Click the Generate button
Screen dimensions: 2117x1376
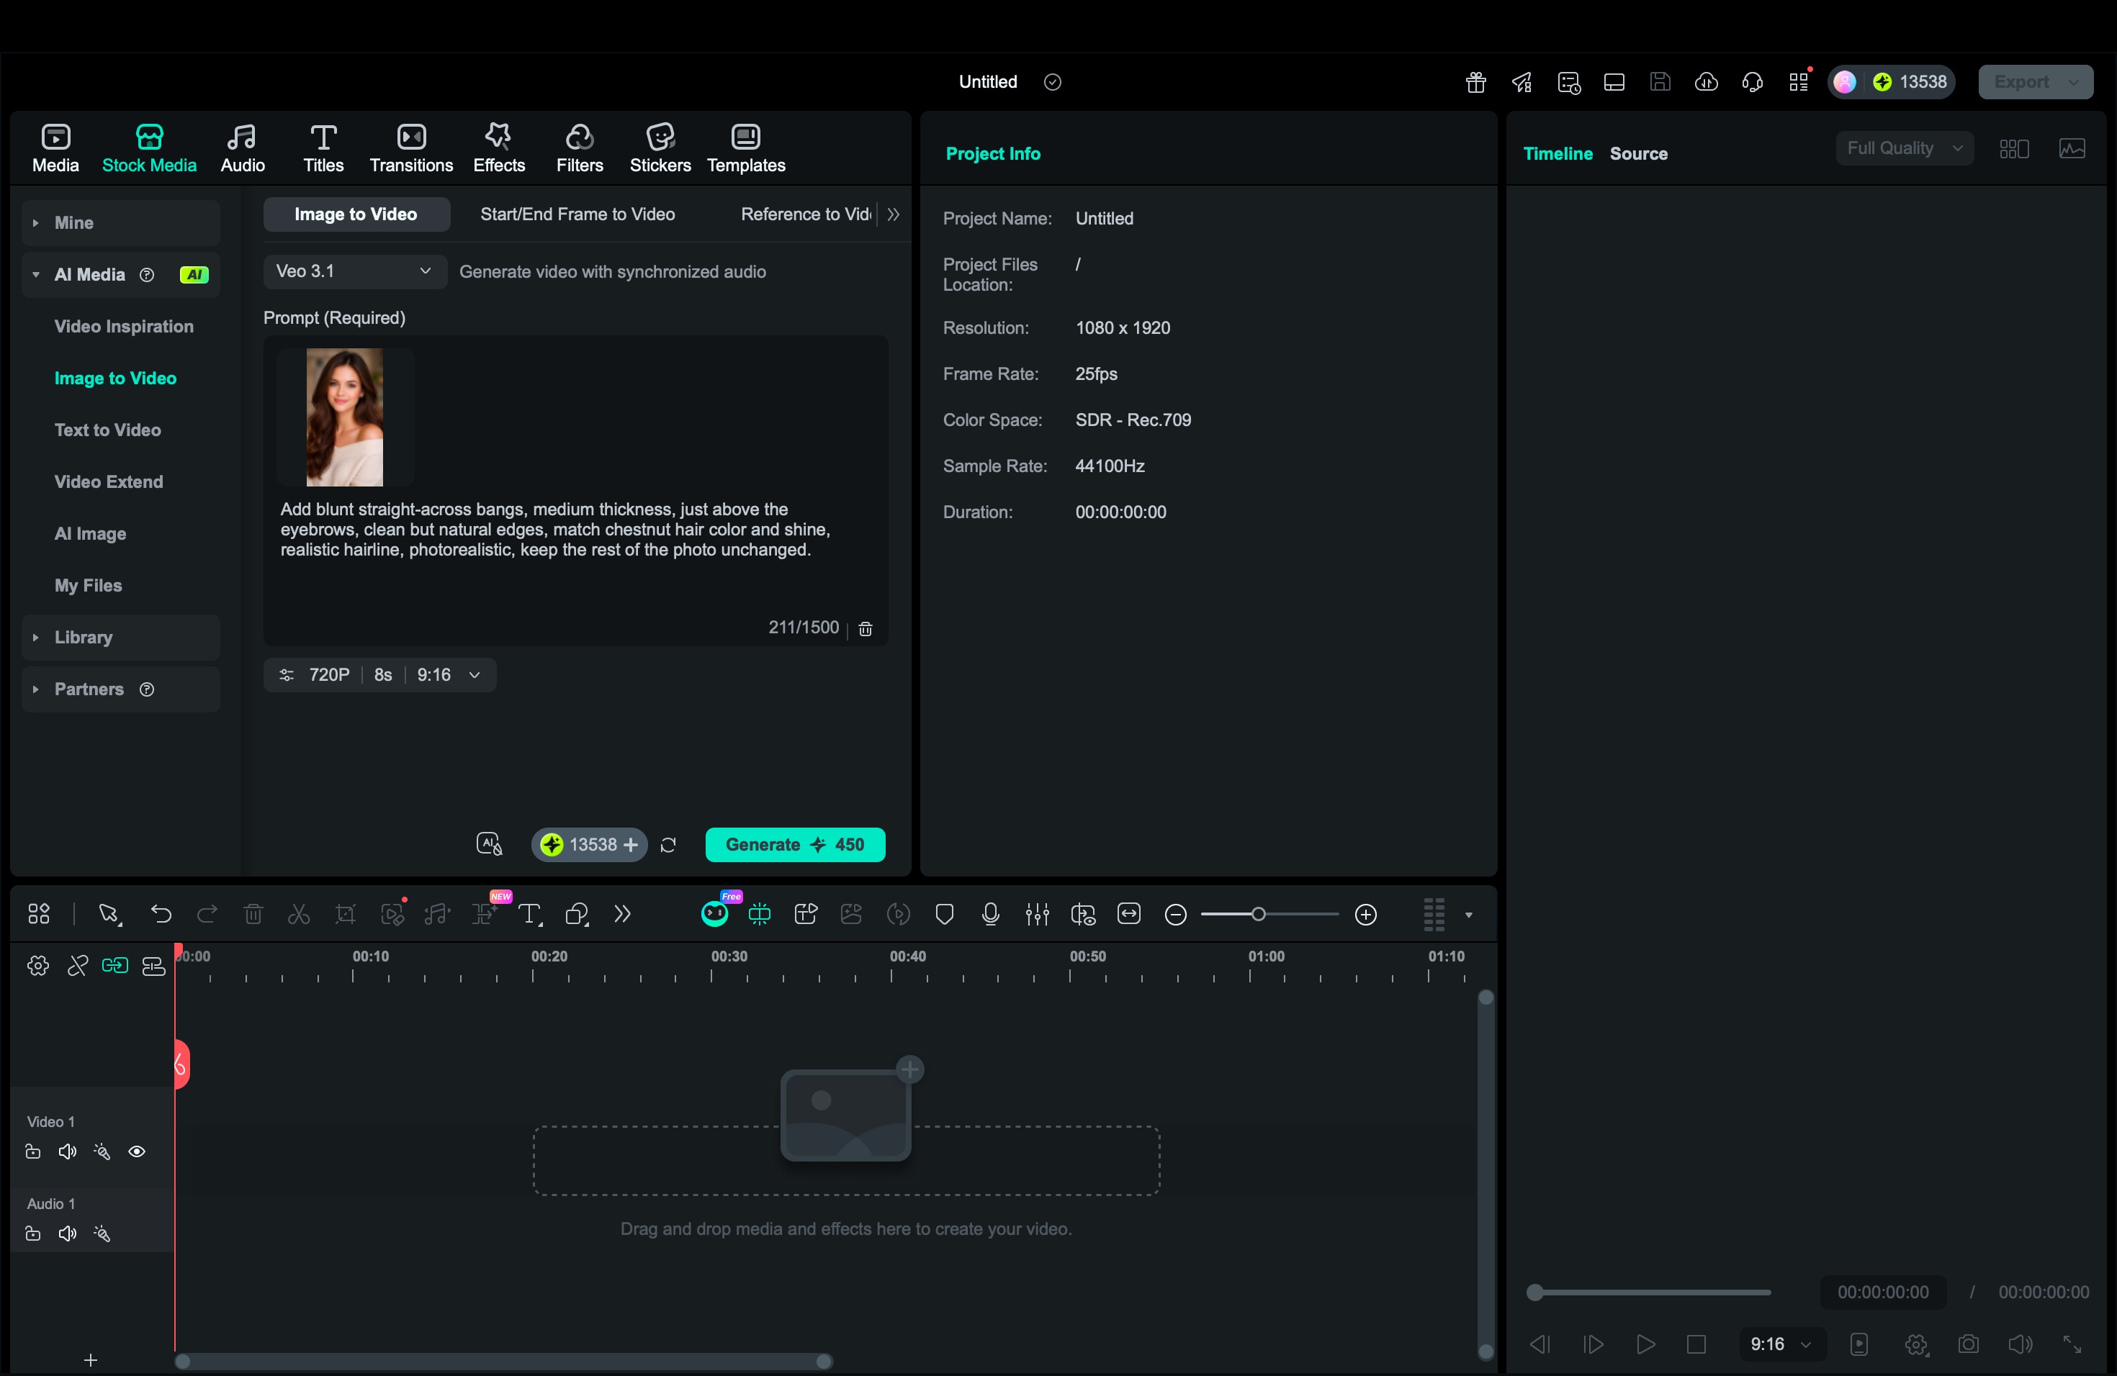coord(794,844)
